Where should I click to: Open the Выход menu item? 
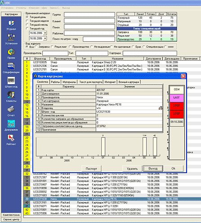(x=66, y=8)
